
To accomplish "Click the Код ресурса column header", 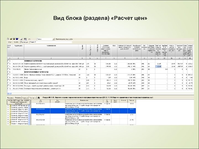I will pyautogui.click(x=18, y=50).
